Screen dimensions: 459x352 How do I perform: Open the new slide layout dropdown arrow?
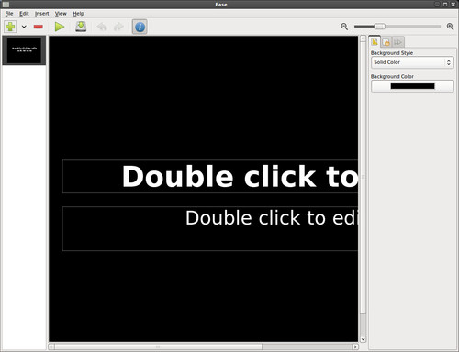tap(24, 27)
